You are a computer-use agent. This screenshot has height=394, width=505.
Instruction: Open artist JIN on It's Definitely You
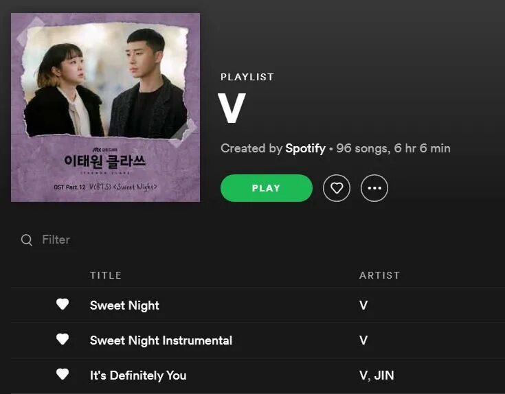click(384, 375)
